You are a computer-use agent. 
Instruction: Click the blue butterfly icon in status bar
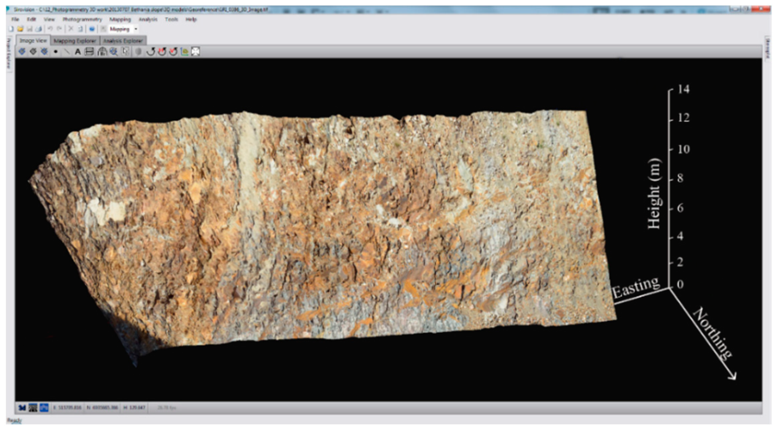[22, 407]
